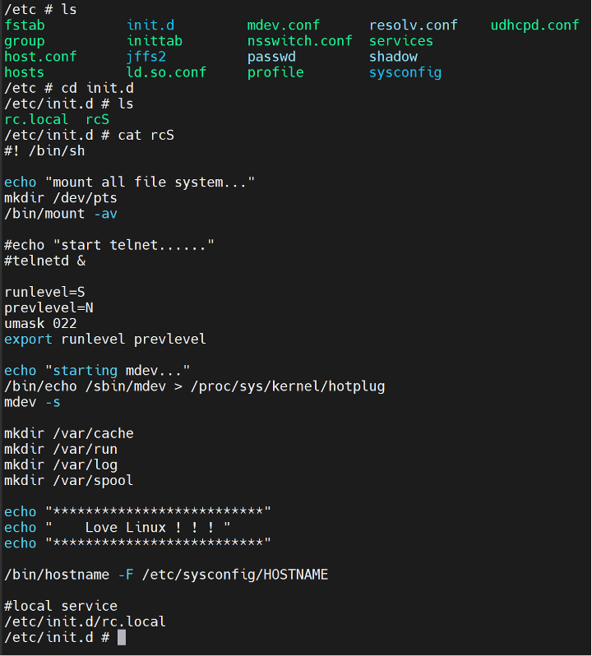
Task: Click the host.conf file entry
Action: point(40,57)
